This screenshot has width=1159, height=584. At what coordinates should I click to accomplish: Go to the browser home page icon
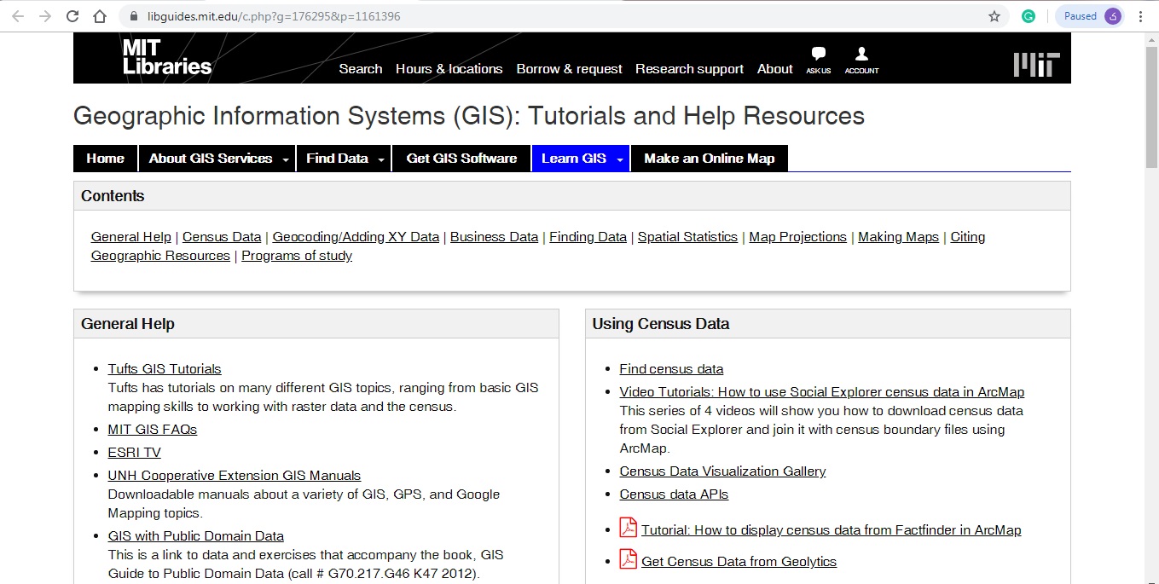pyautogui.click(x=100, y=16)
